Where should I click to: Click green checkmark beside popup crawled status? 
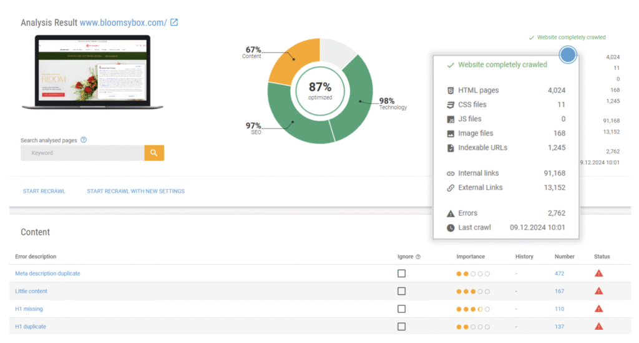click(x=451, y=65)
